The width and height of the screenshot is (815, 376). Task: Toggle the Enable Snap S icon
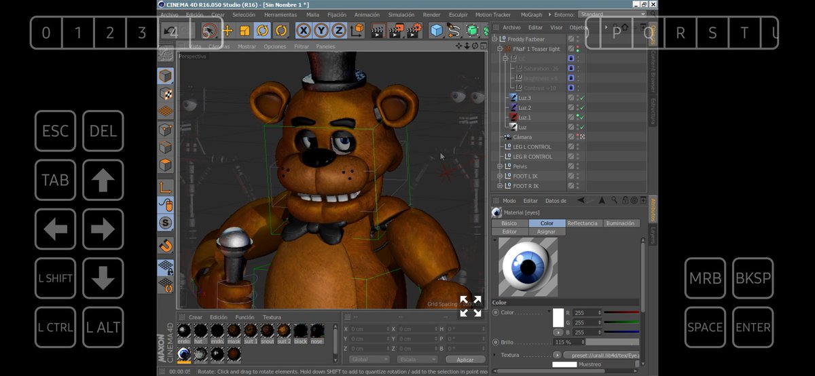pos(166,223)
